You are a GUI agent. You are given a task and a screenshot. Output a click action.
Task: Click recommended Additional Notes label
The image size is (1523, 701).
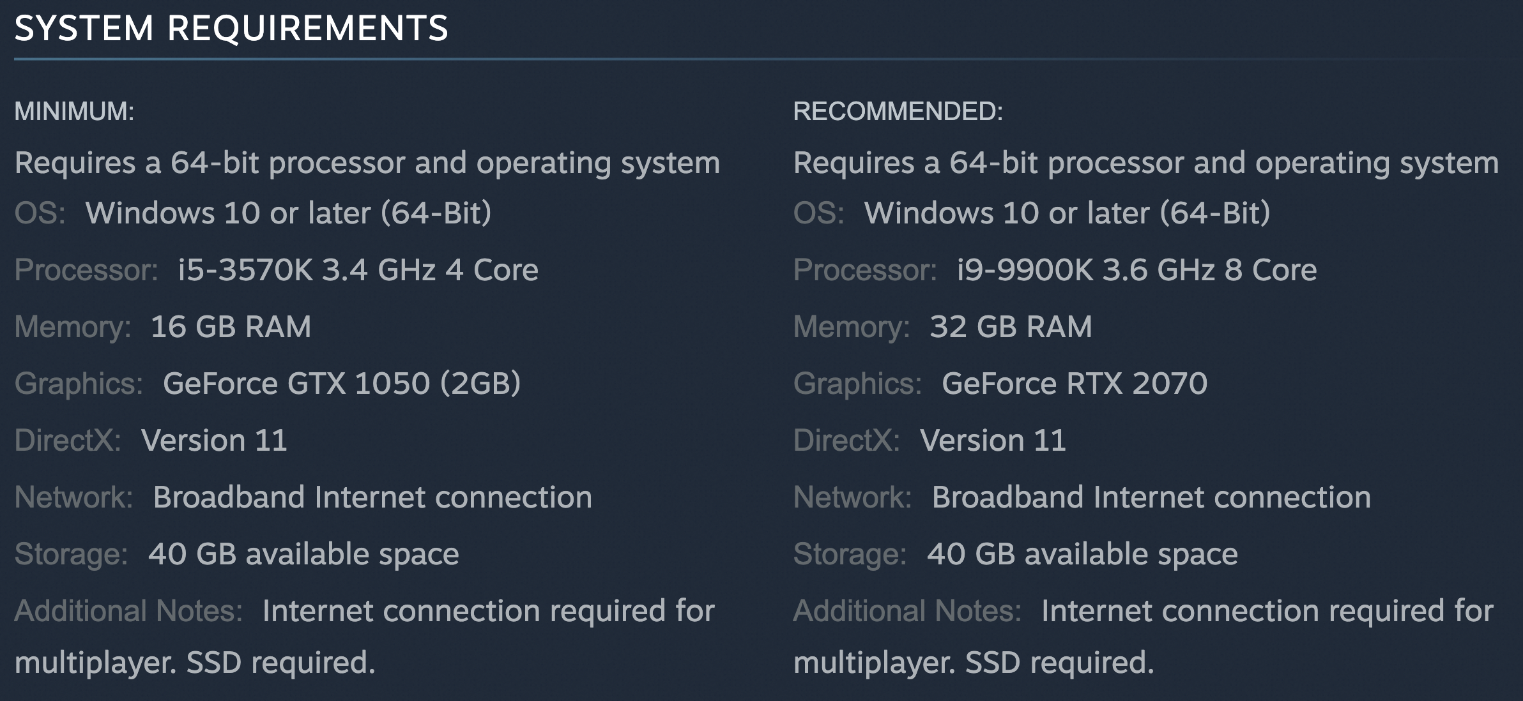tap(907, 610)
